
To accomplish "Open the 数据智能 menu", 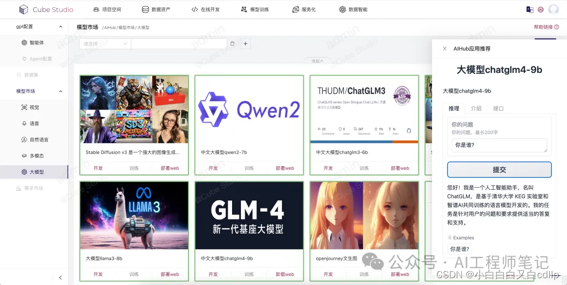I will coord(353,9).
